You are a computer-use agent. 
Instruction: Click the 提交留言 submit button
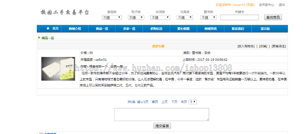pos(162,126)
